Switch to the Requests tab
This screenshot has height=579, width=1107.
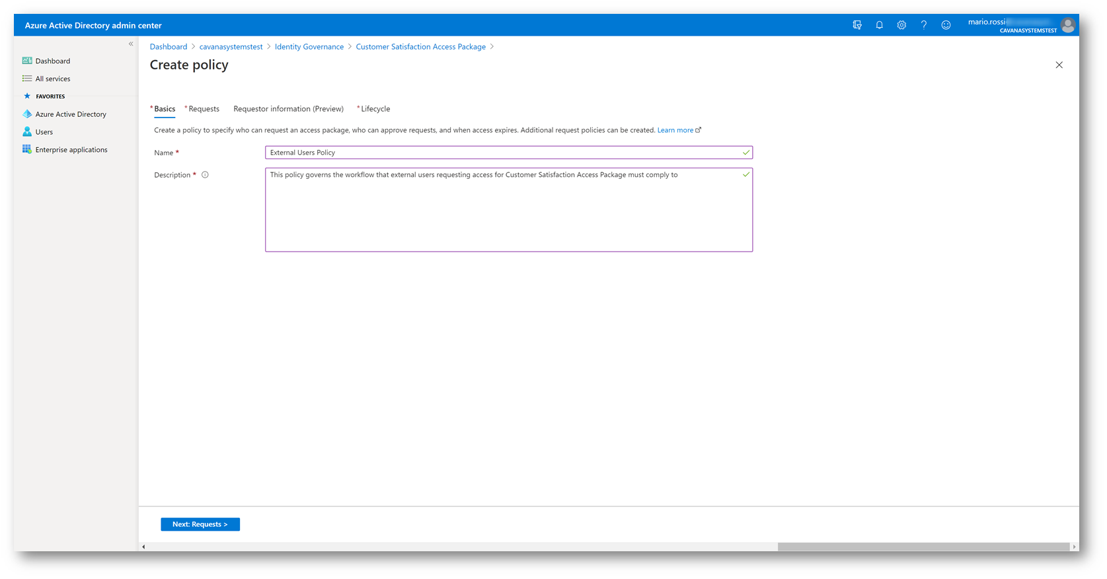(204, 109)
